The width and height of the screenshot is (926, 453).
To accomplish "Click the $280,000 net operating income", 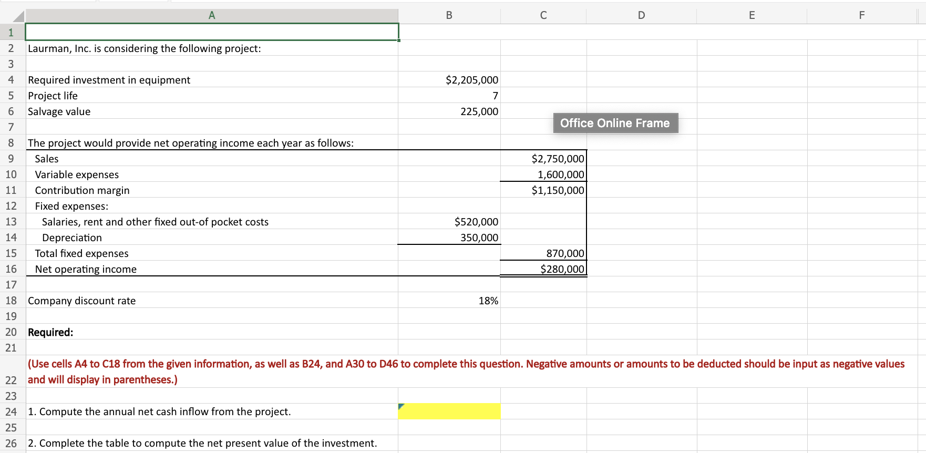I will click(562, 269).
